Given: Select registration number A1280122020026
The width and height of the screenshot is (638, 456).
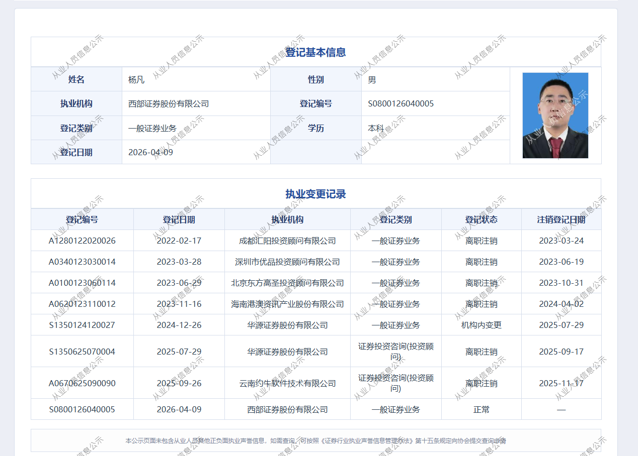Looking at the screenshot, I should click(82, 241).
